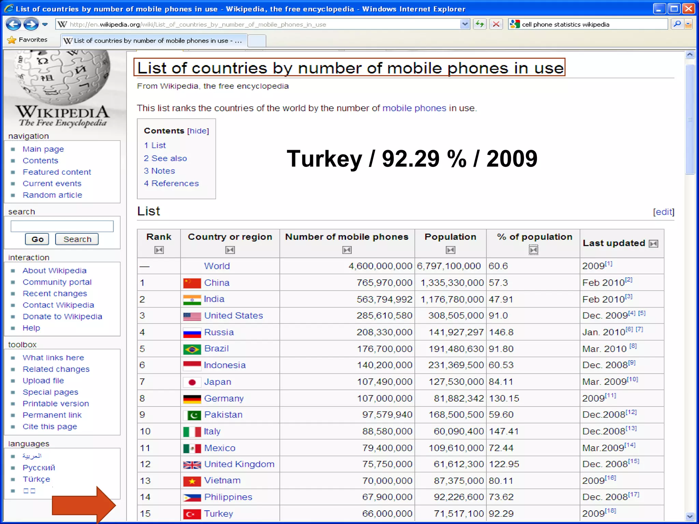Screen dimensions: 699x524
Task: Click the Germany flag icon
Action: [x=192, y=398]
